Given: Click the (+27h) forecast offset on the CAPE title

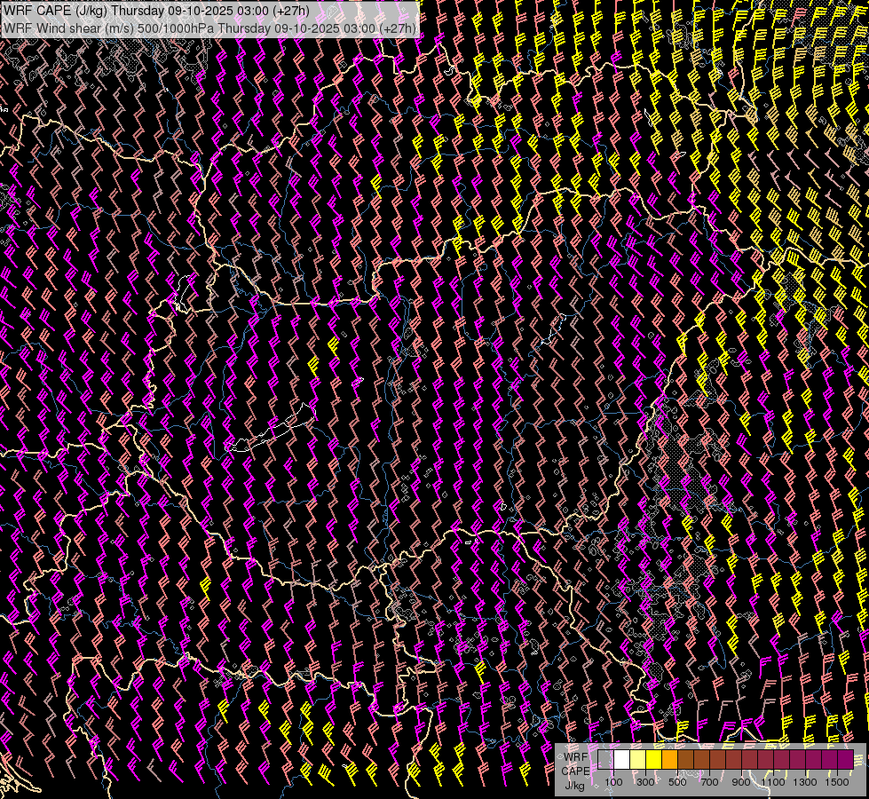Looking at the screenshot, I should tap(291, 11).
